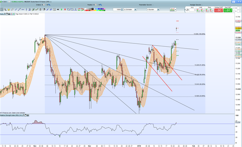242x147 pixels.
Task: Open the 4 Stunden timeframe dropdown
Action: coord(158,9)
